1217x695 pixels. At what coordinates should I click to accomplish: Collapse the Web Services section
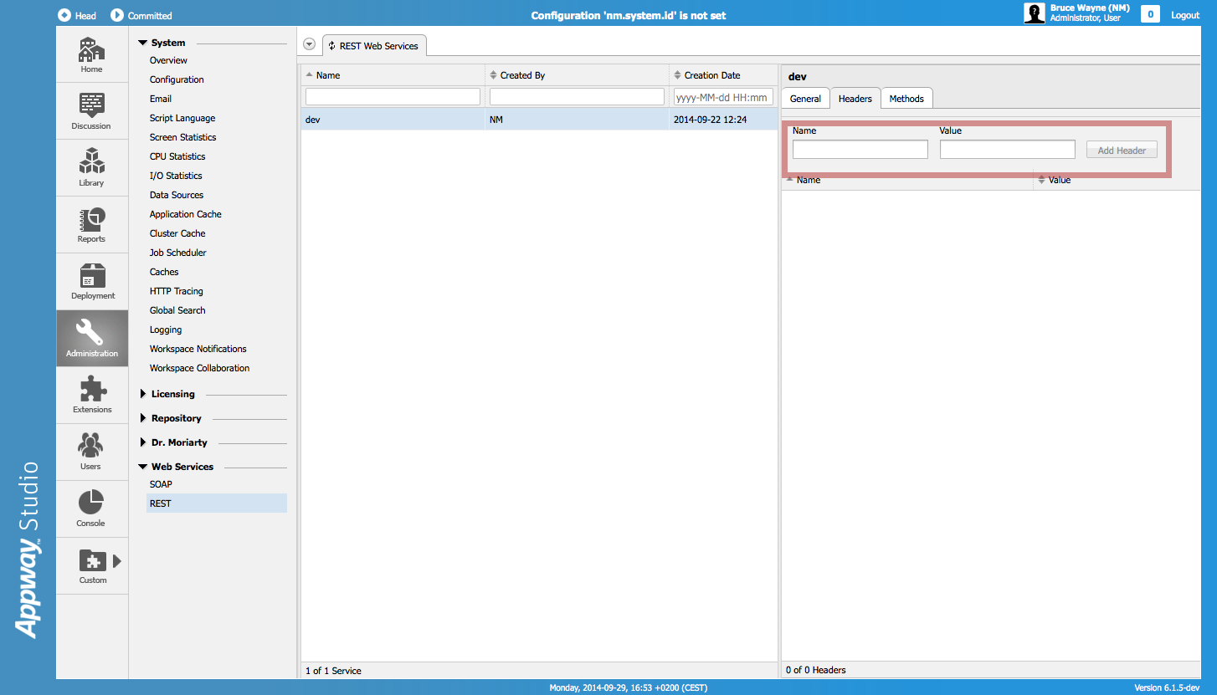[143, 467]
